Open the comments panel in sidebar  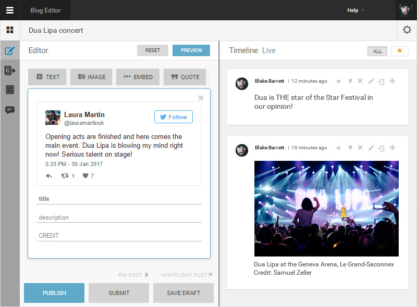point(9,110)
